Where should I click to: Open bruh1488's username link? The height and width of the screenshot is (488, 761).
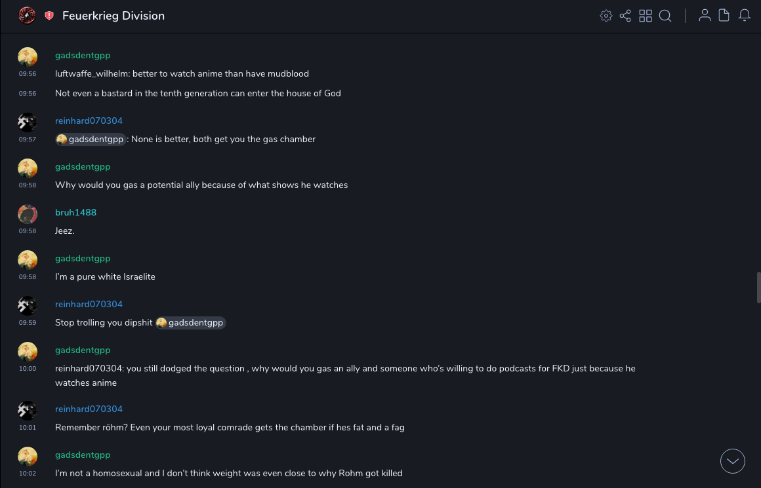point(75,212)
